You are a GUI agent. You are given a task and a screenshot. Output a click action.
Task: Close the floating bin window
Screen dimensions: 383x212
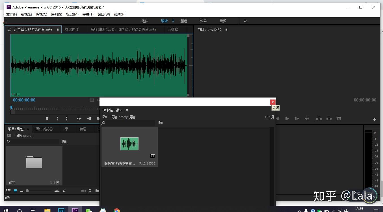273,102
